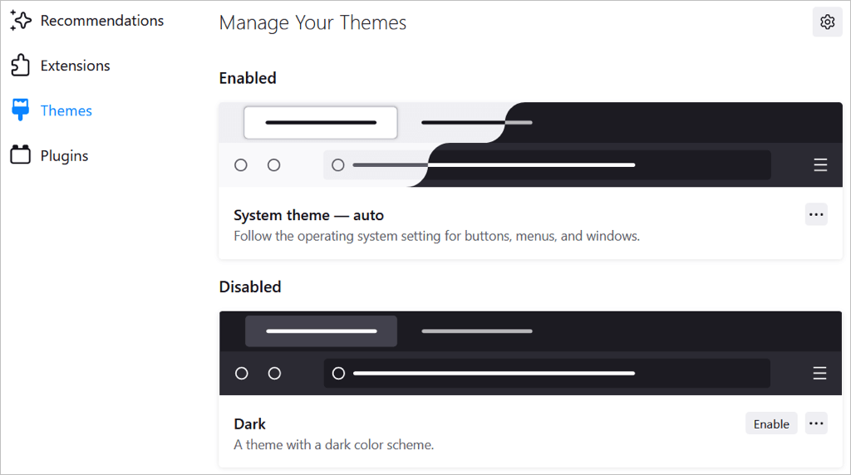The height and width of the screenshot is (475, 851).
Task: Click the Recommendations sparkle icon
Action: pos(20,20)
